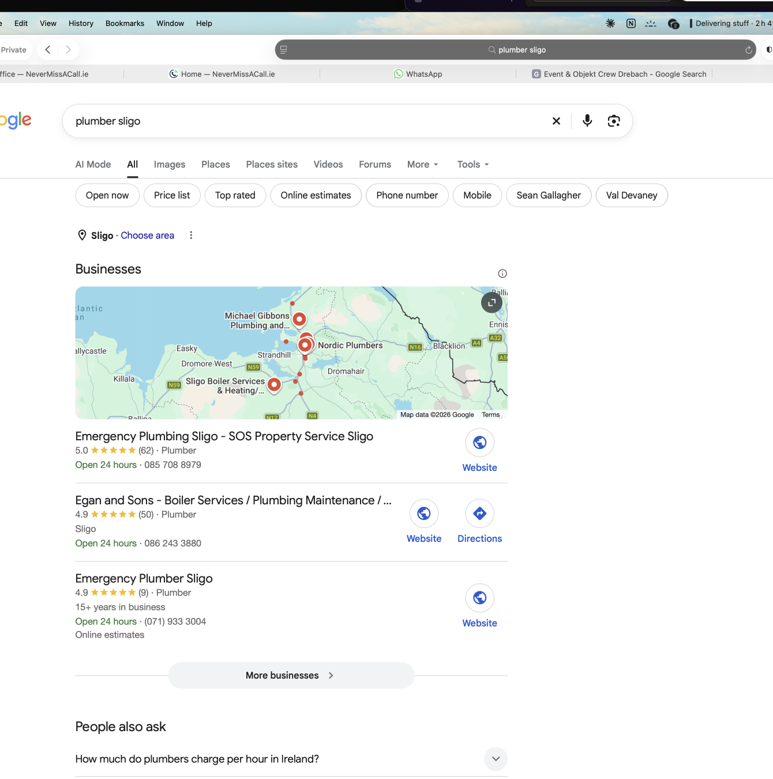Apply the Top rated filter chip
773x779 pixels.
click(x=235, y=196)
